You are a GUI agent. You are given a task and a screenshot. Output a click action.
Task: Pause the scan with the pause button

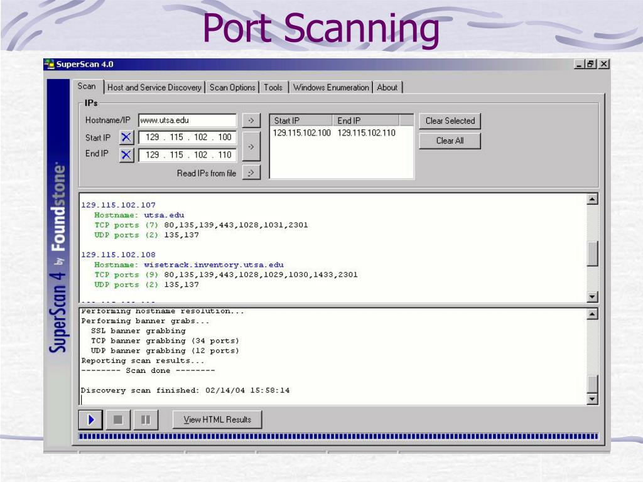[x=146, y=420]
